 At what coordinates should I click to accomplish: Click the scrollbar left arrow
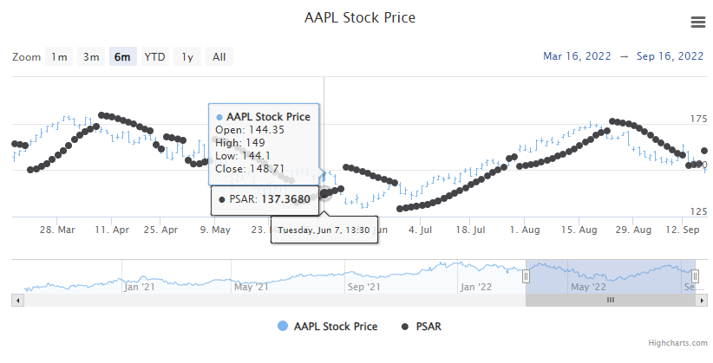(x=16, y=300)
